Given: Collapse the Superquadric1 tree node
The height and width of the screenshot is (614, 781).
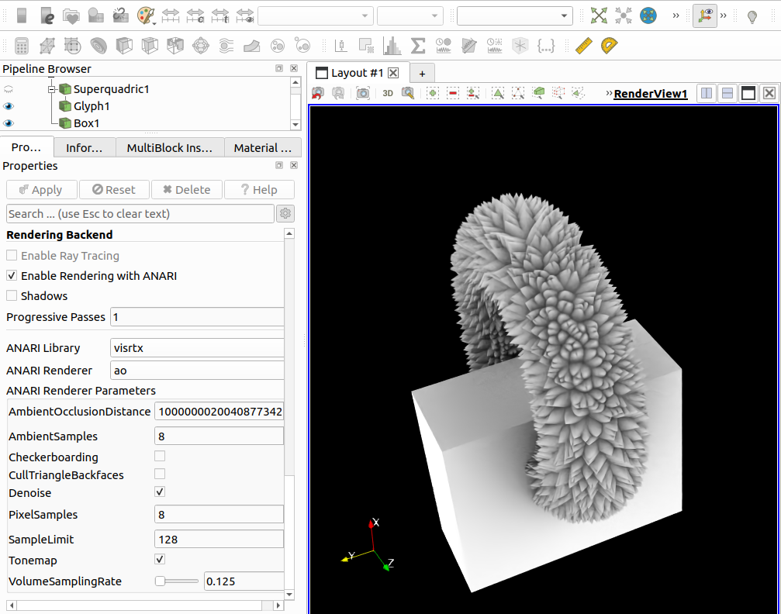Looking at the screenshot, I should tap(52, 89).
